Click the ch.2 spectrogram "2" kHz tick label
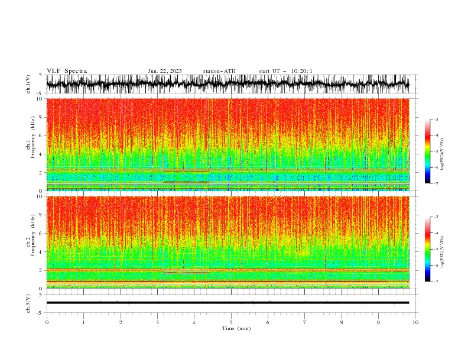Viewport: 468px width, 362px height. point(41,270)
